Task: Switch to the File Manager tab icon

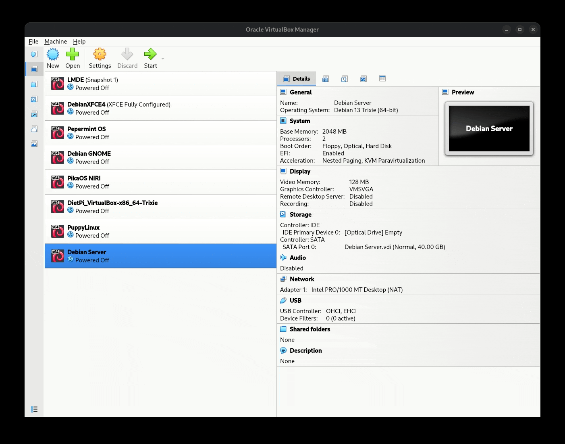Action: point(382,79)
